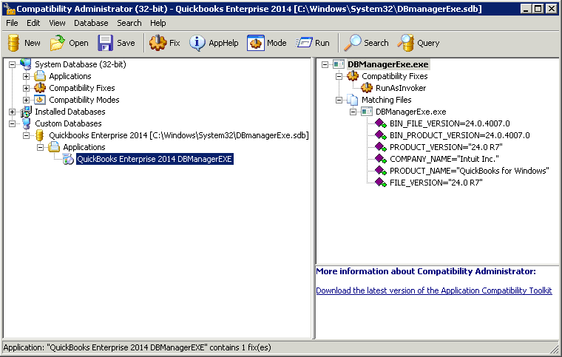
Task: Click the status bar fix count text
Action: tap(138, 347)
